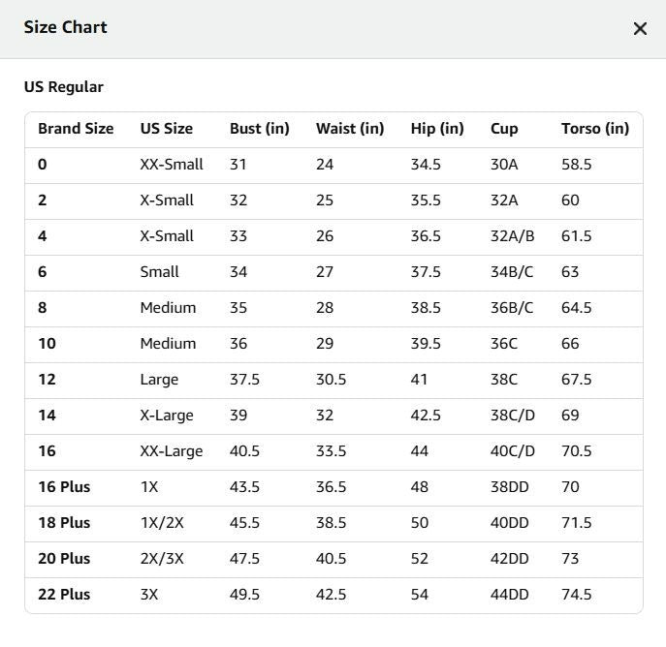The height and width of the screenshot is (647, 666).
Task: Click hip value 39.5
Action: 426,344
